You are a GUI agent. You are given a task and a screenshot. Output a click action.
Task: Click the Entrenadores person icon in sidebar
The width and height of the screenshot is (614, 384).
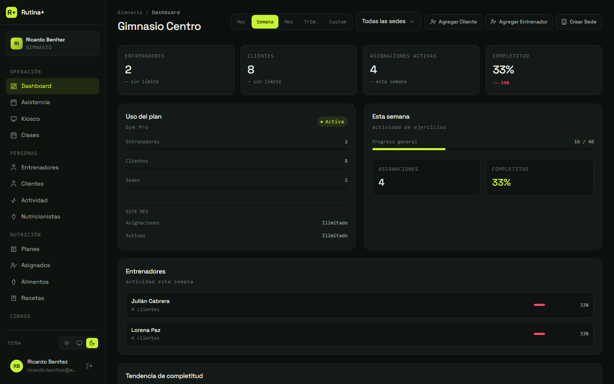point(14,168)
